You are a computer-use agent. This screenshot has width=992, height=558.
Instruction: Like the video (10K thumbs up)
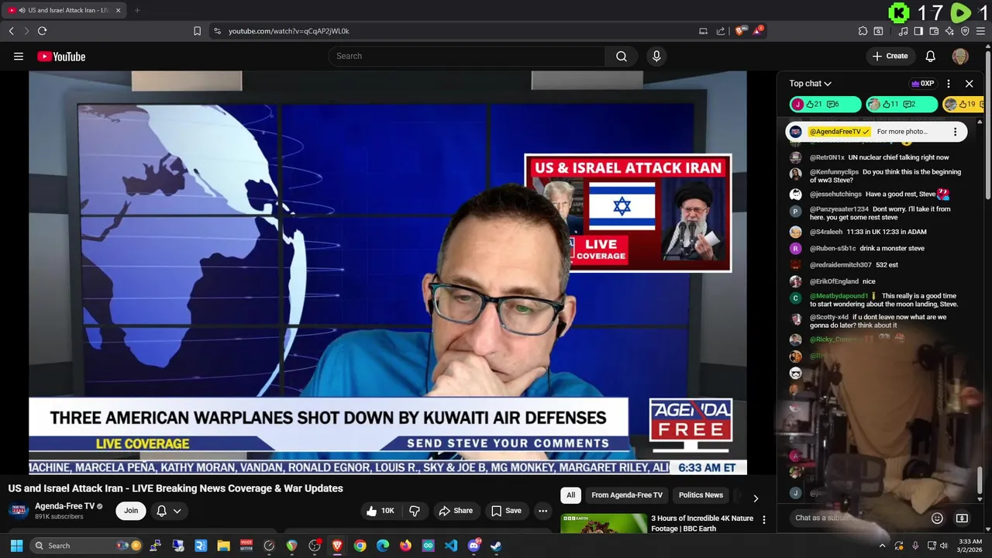pyautogui.click(x=381, y=511)
